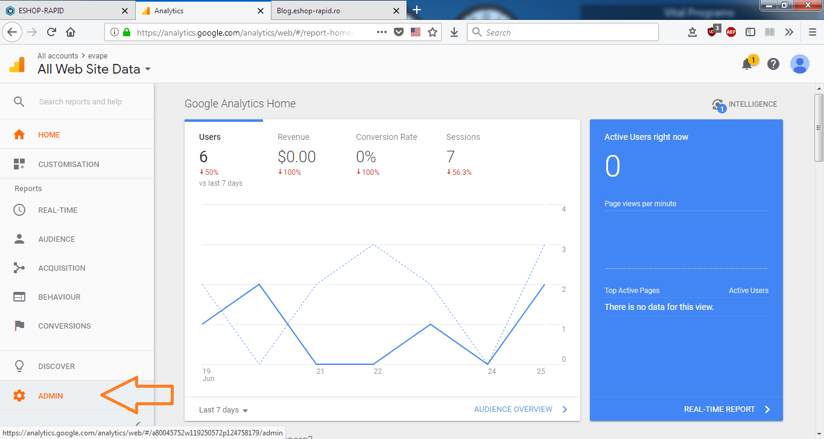This screenshot has width=824, height=439.
Task: Open the Discover menu item
Action: 77,366
